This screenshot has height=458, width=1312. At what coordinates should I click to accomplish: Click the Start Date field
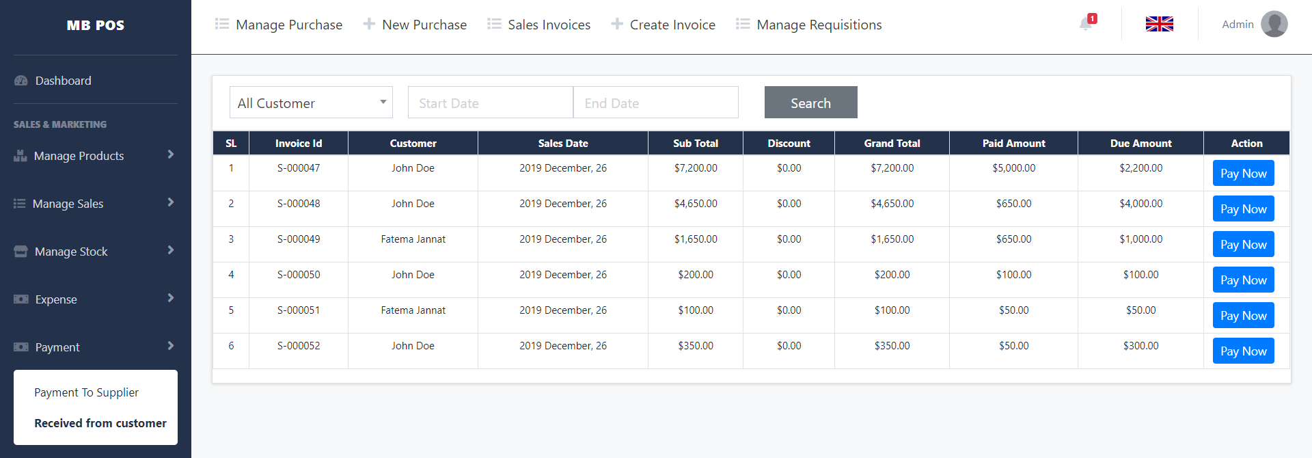click(x=490, y=103)
